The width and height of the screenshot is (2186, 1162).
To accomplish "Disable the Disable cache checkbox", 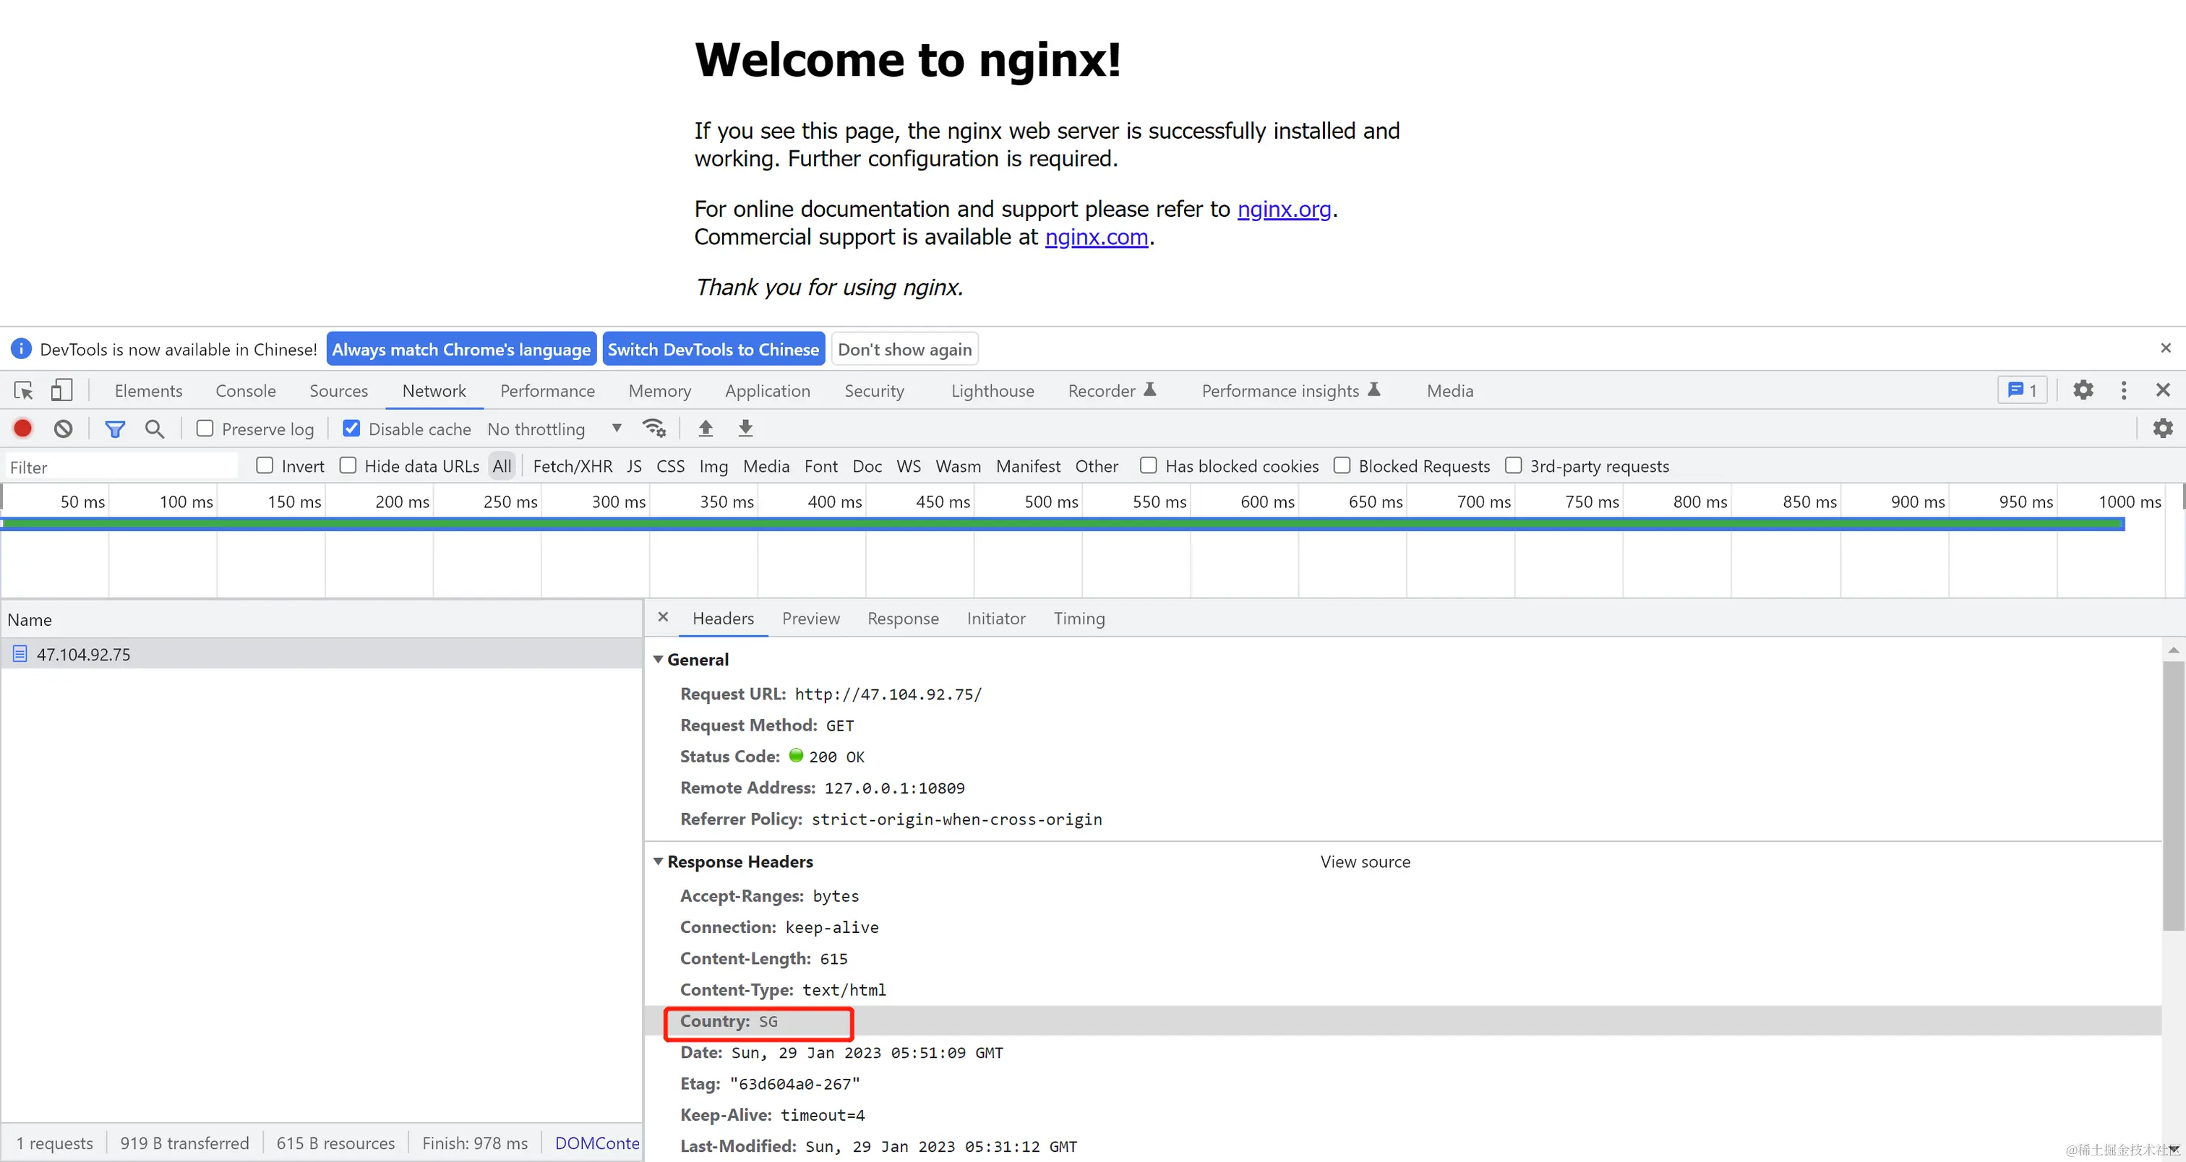I will pos(351,429).
